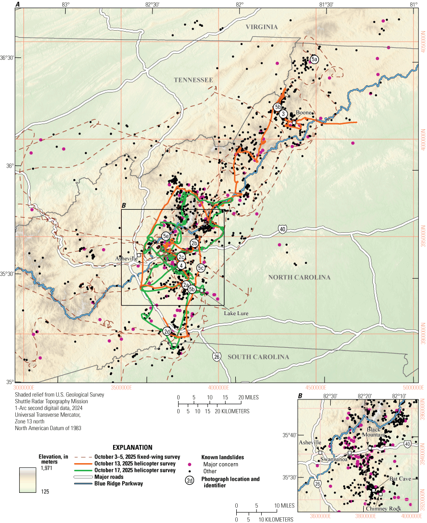Select the photograph marker labeled 2b

point(194,243)
